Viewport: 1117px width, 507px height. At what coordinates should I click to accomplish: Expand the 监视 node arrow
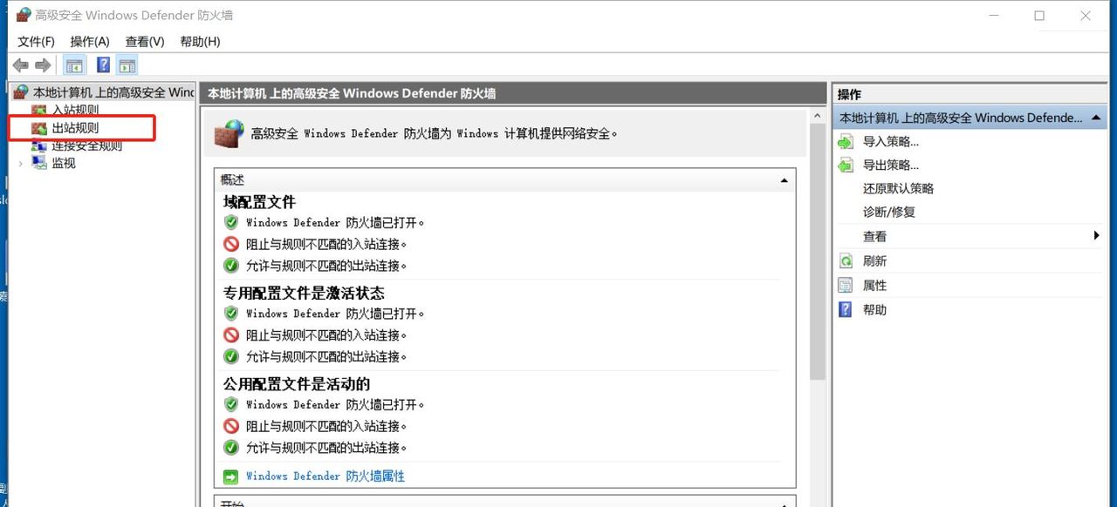click(x=20, y=163)
